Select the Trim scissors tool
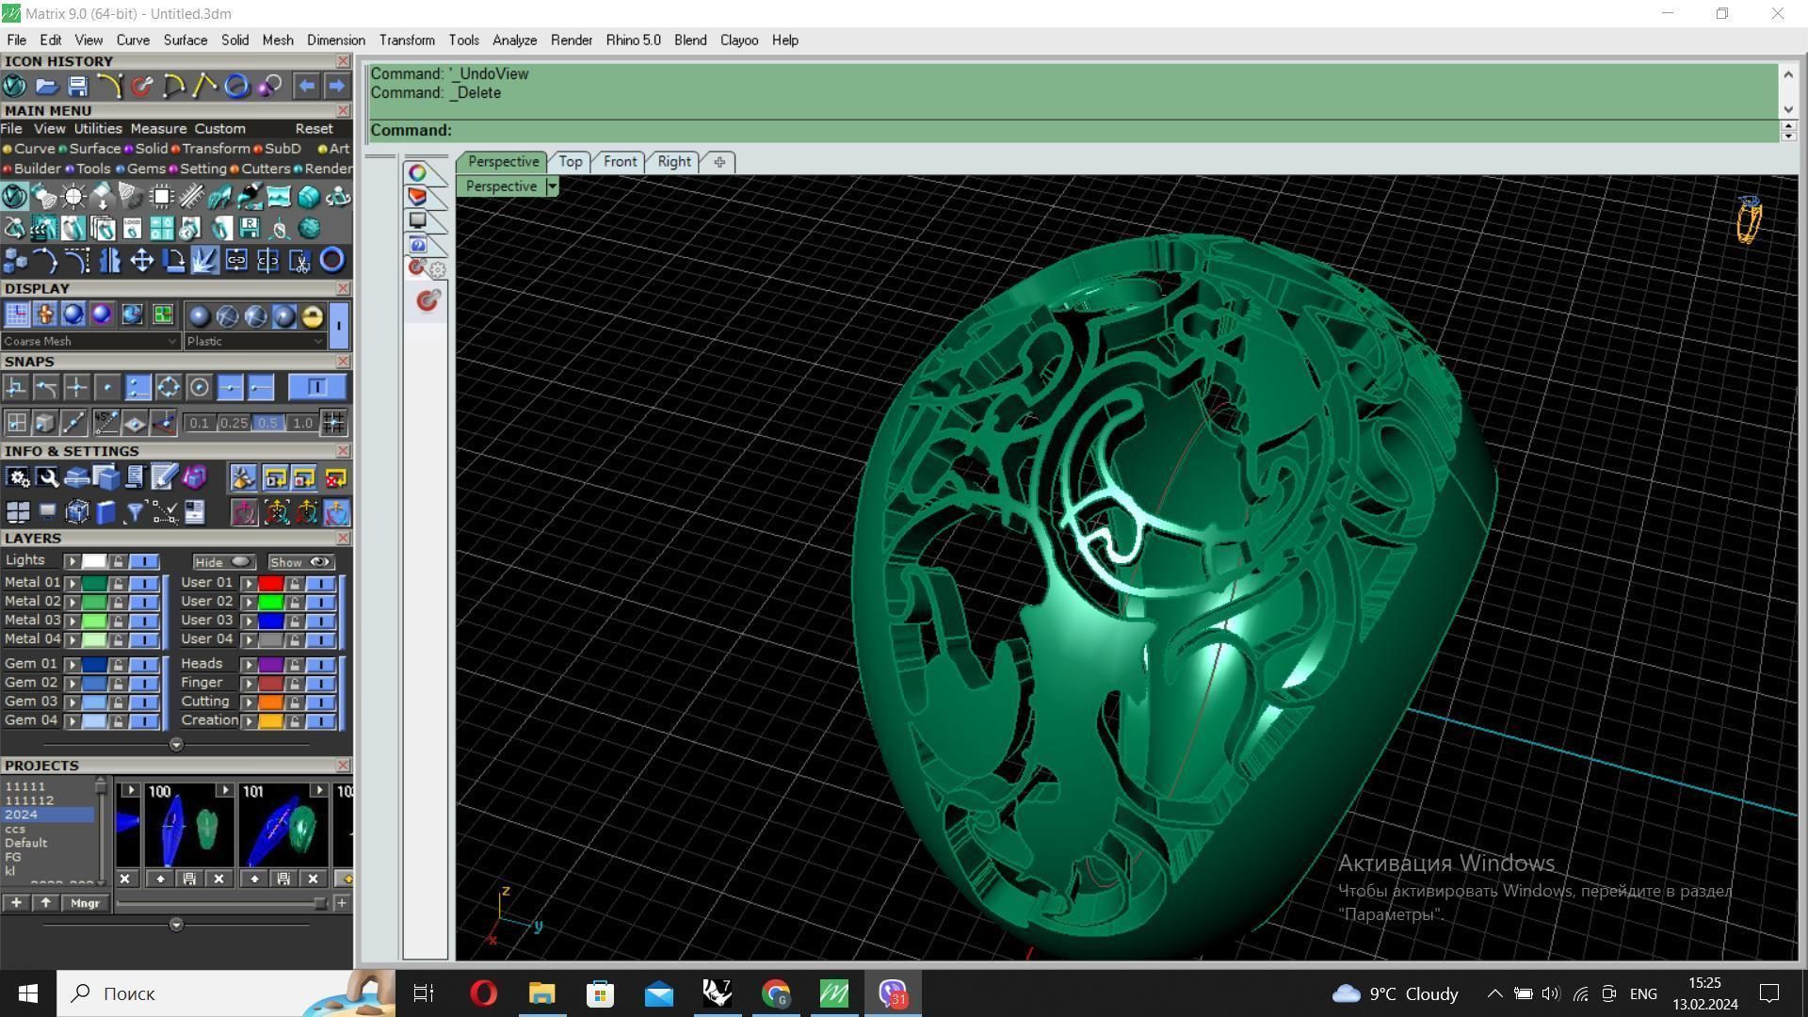This screenshot has width=1808, height=1017. point(299,261)
